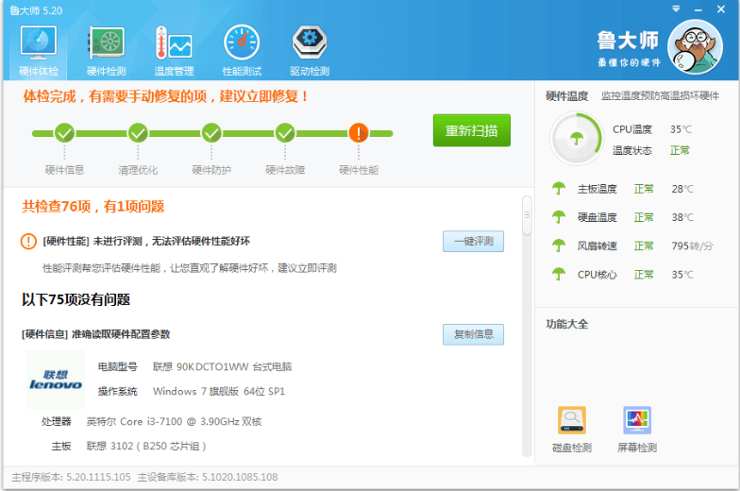Click the 主设备库版本 5.1020.1085.108 status text
Image resolution: width=740 pixels, height=491 pixels.
208,478
